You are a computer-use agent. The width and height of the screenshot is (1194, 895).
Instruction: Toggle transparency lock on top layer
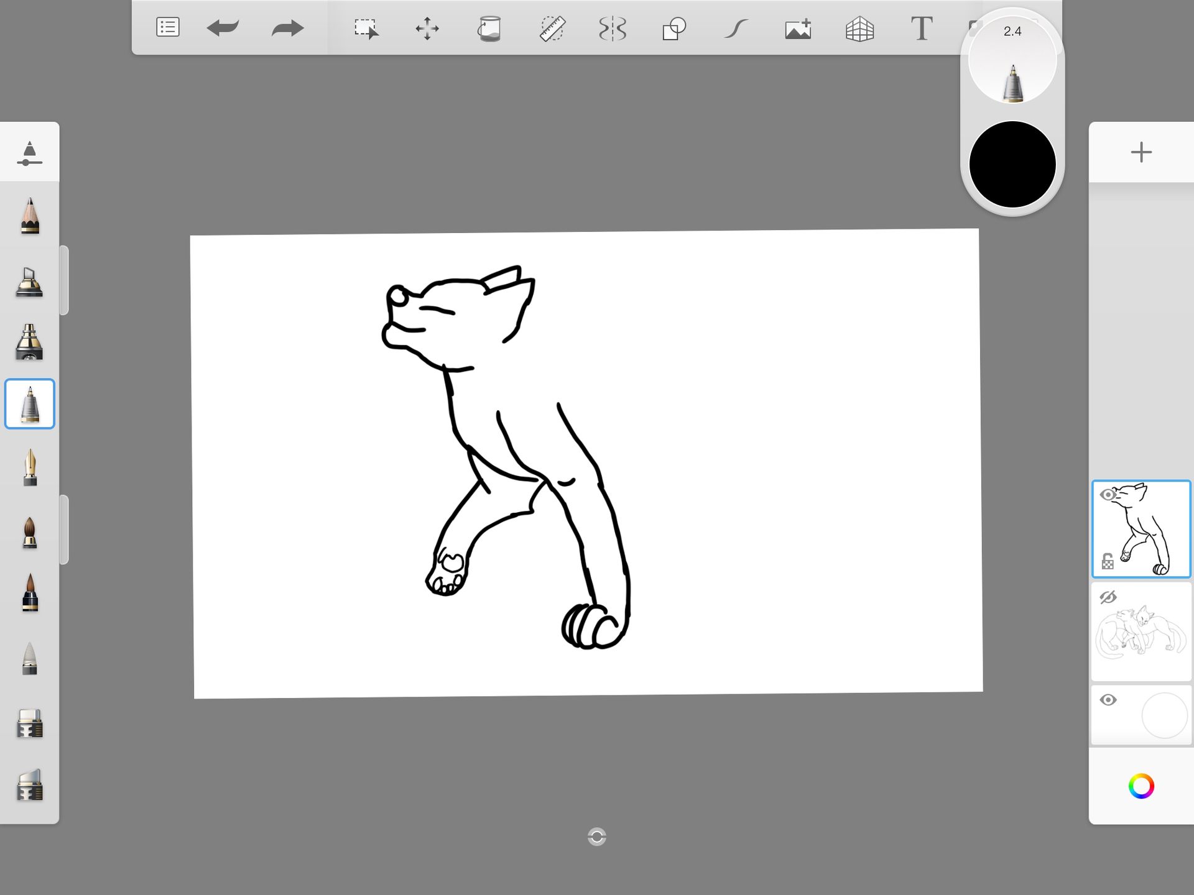[1108, 561]
